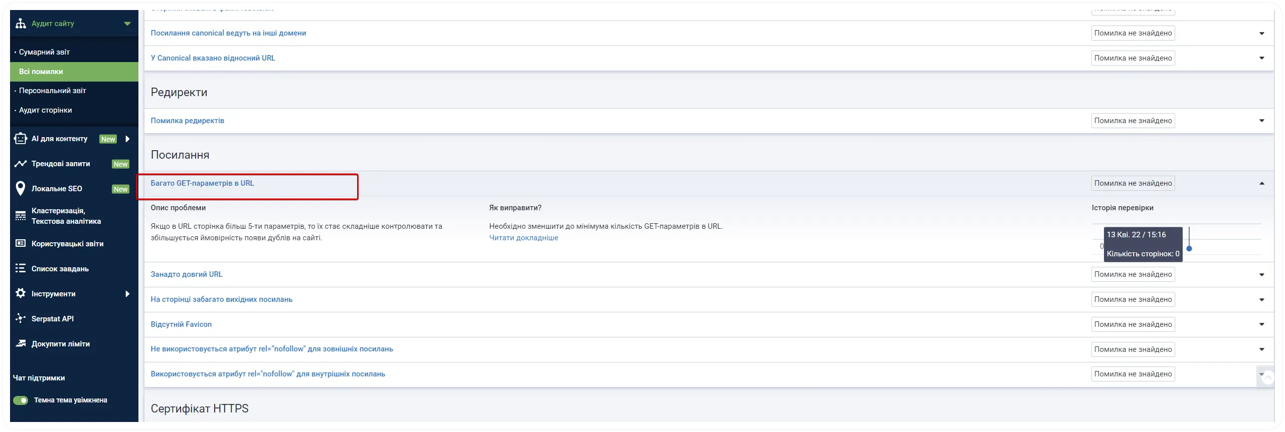Expand outgoing links row arrow
The height and width of the screenshot is (432, 1285).
click(1262, 300)
